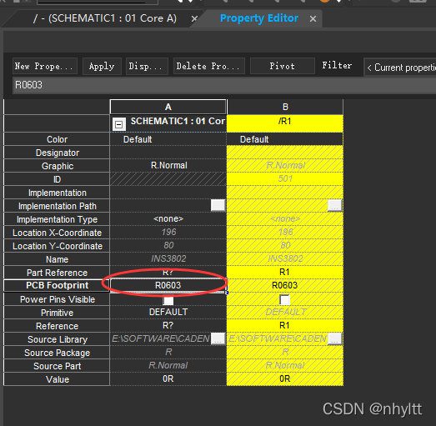
Task: Click Reference R? cell in column A
Action: pos(168,326)
